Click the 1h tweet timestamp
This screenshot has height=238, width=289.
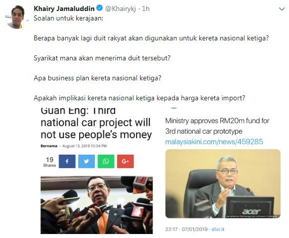tap(145, 8)
